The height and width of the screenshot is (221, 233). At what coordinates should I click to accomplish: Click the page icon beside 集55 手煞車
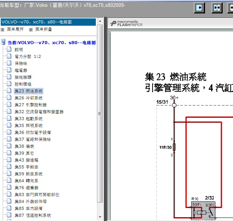coord(9,167)
